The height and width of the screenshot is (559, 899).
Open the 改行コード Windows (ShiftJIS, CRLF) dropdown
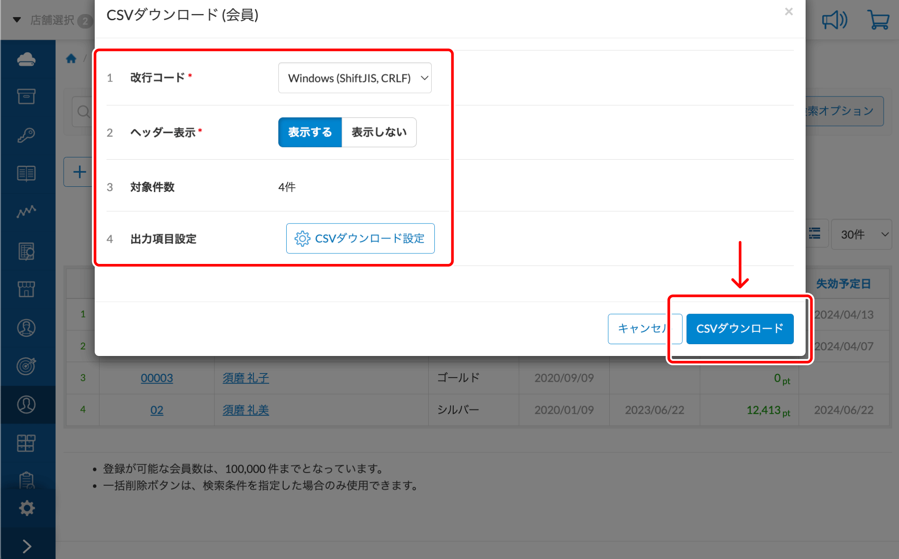pyautogui.click(x=355, y=78)
